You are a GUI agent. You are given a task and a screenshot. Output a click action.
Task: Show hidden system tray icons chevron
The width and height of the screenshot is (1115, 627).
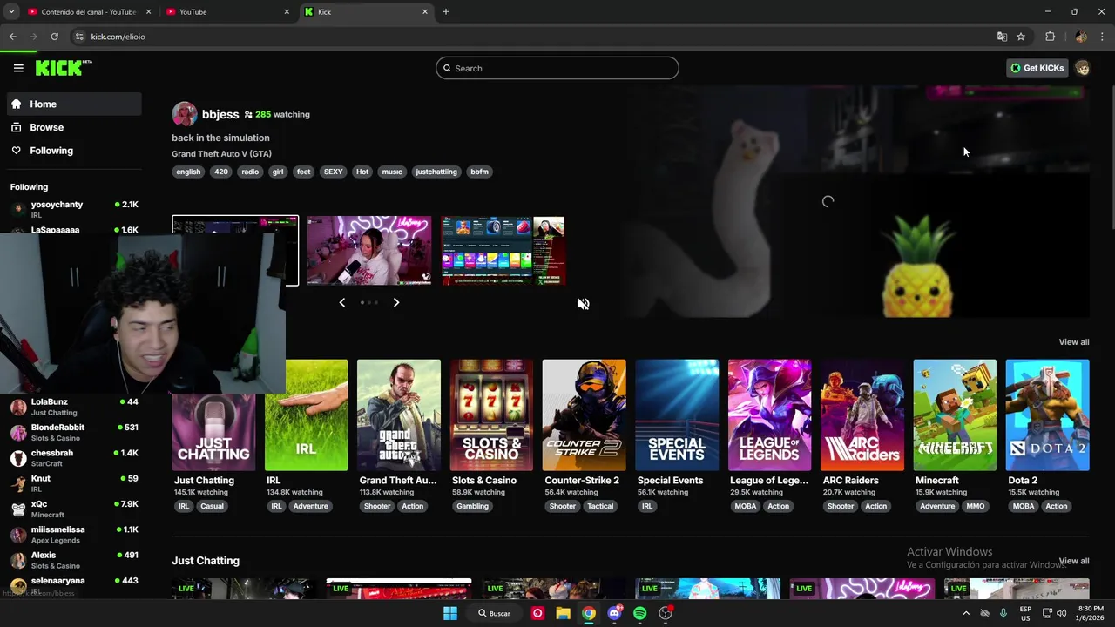click(965, 613)
